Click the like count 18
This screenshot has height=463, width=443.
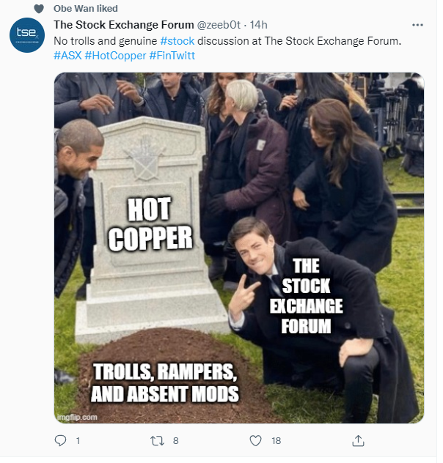coord(276,441)
